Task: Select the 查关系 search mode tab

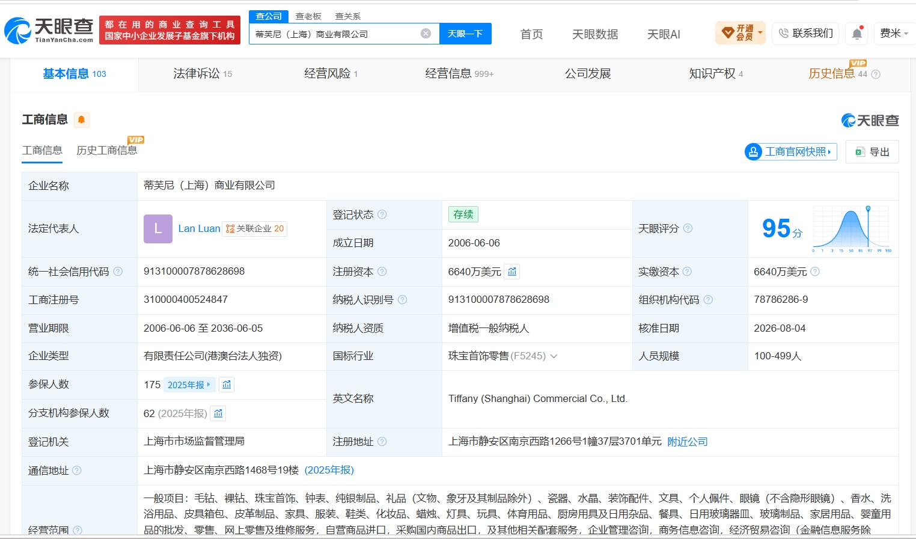Action: 348,16
